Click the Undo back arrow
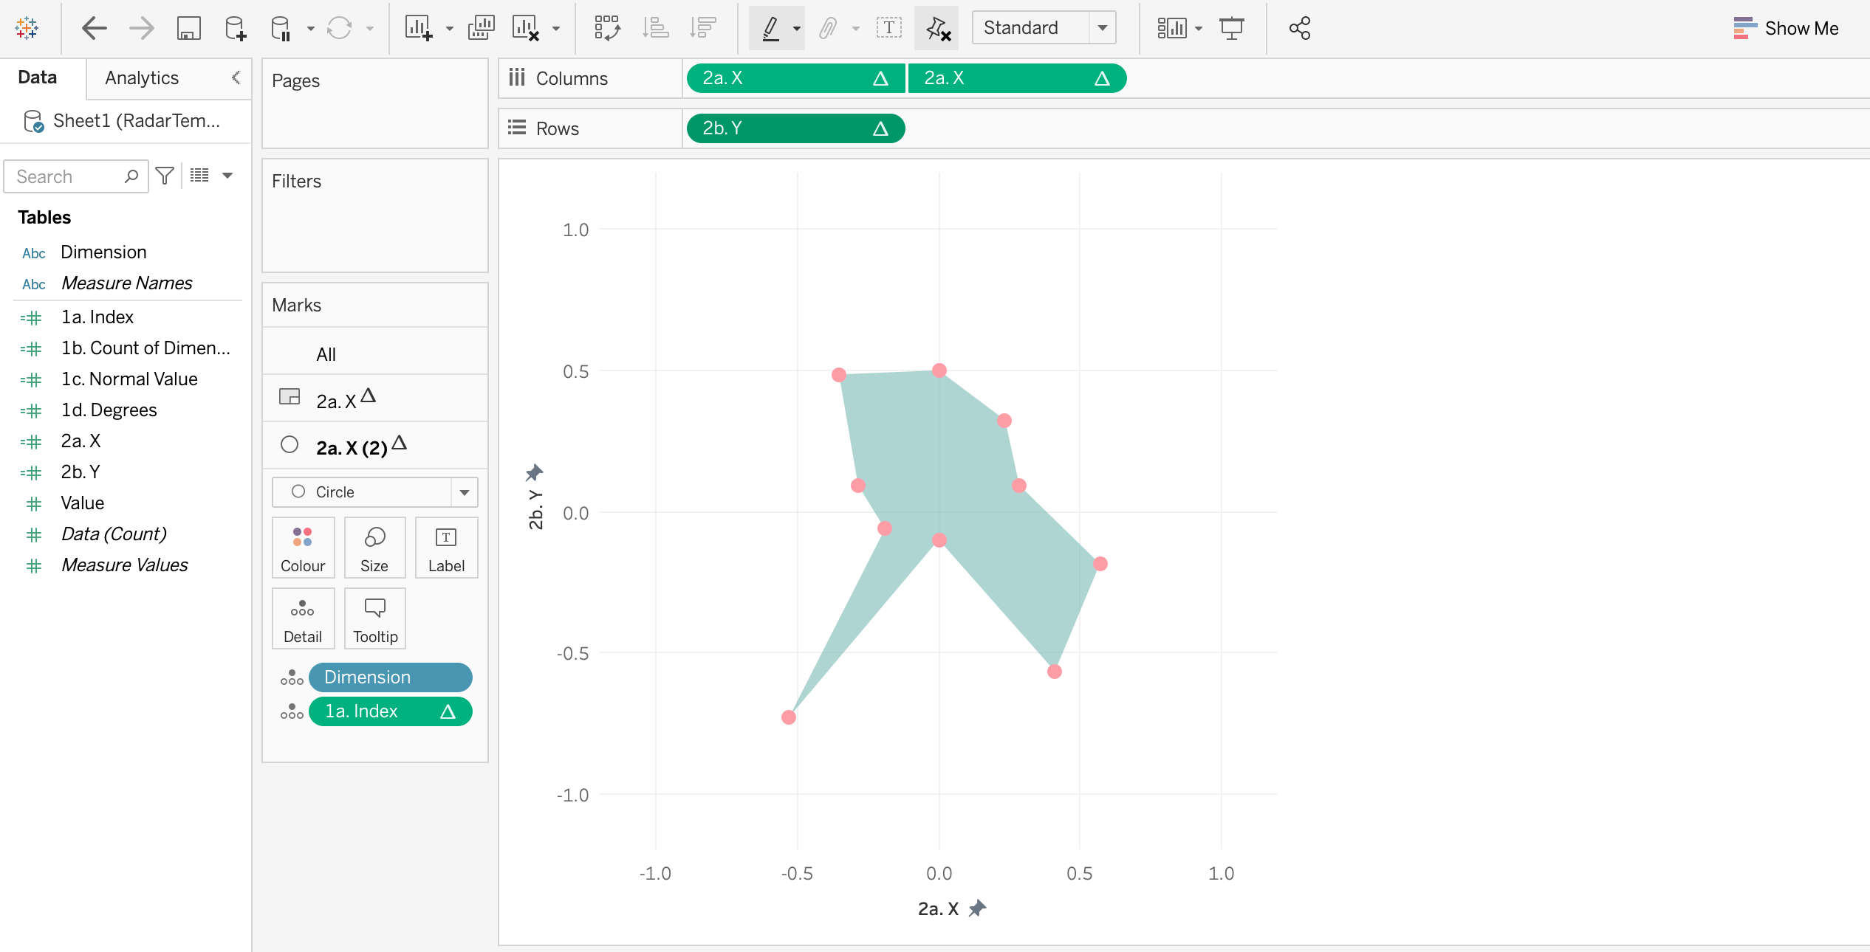Viewport: 1870px width, 952px height. tap(94, 29)
